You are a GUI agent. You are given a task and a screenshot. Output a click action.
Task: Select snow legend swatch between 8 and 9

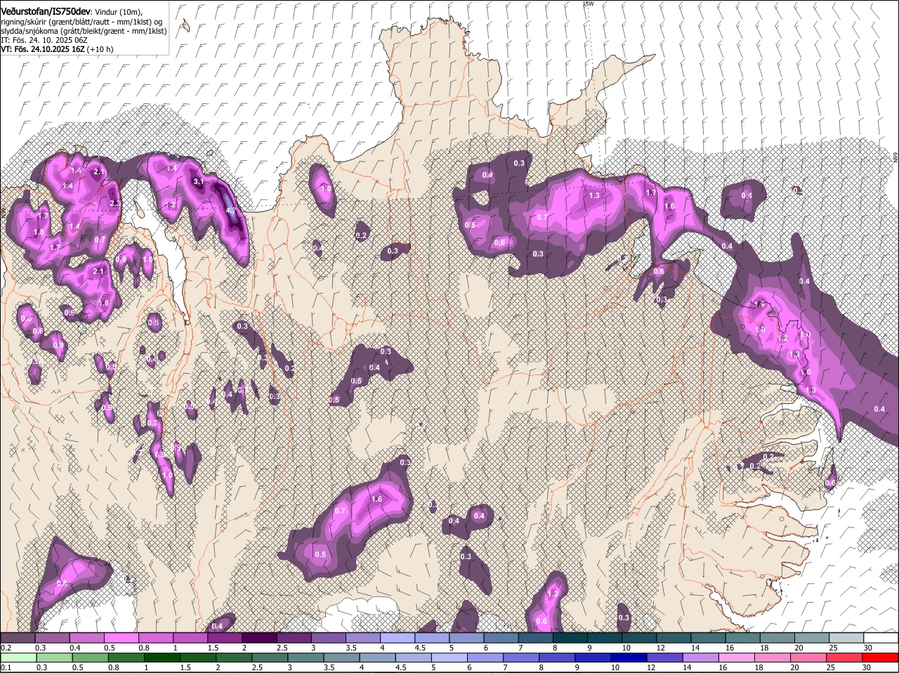coord(569,637)
